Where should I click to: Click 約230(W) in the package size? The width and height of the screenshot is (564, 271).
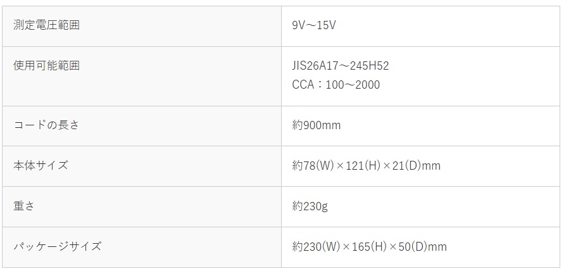(x=315, y=247)
